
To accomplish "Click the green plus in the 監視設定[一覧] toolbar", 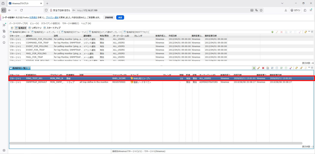I will coord(254,68).
